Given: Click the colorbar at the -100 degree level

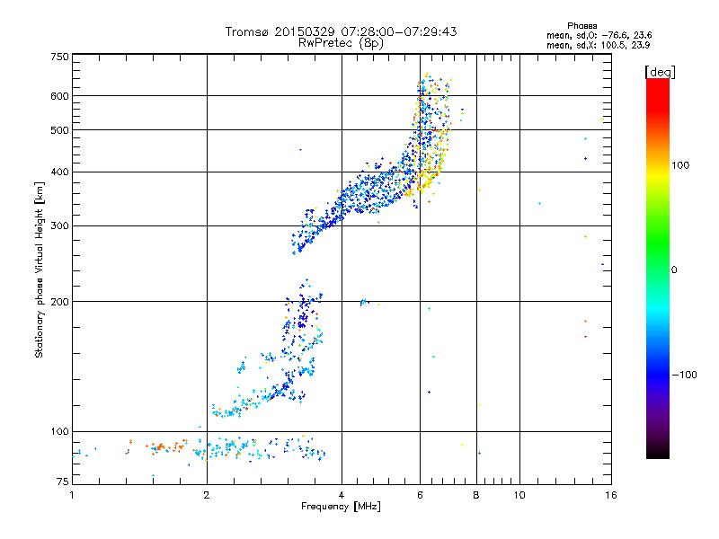Looking at the screenshot, I should [658, 375].
